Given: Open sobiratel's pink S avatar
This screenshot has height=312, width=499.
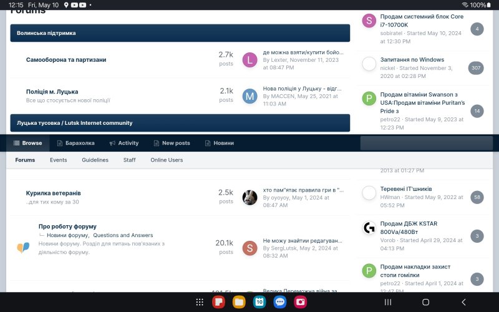Looking at the screenshot, I should coord(369,21).
